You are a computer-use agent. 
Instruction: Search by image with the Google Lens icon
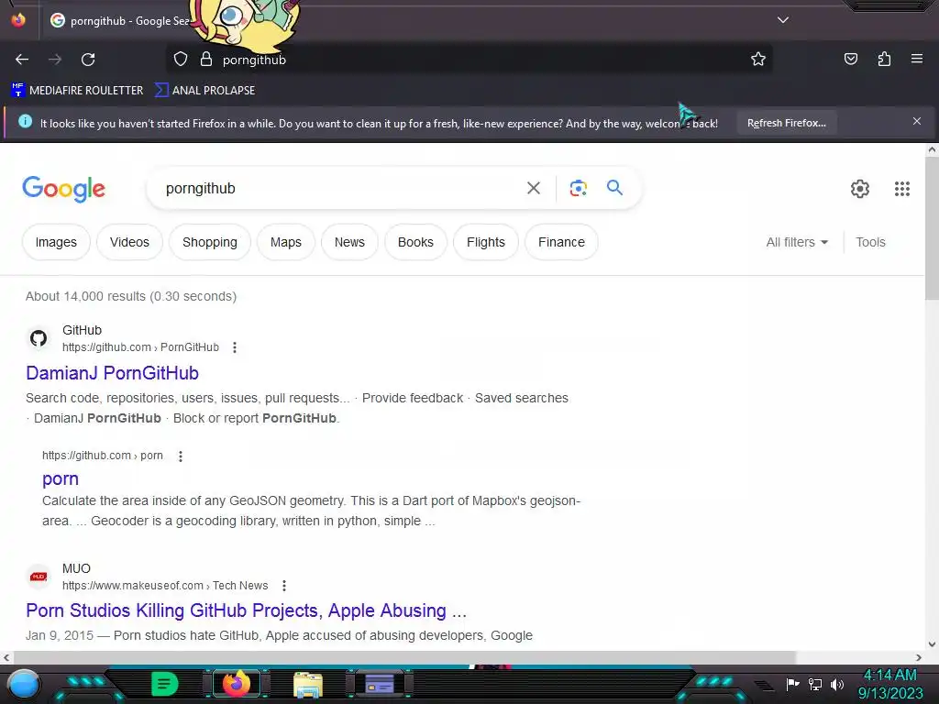tap(578, 188)
